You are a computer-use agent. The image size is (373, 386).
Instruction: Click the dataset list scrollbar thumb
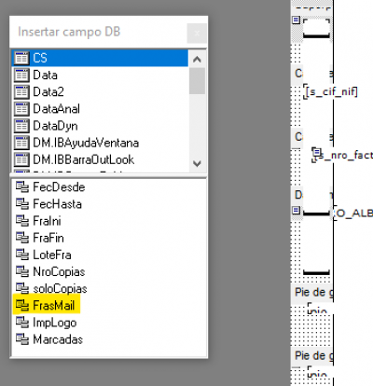pos(197,81)
